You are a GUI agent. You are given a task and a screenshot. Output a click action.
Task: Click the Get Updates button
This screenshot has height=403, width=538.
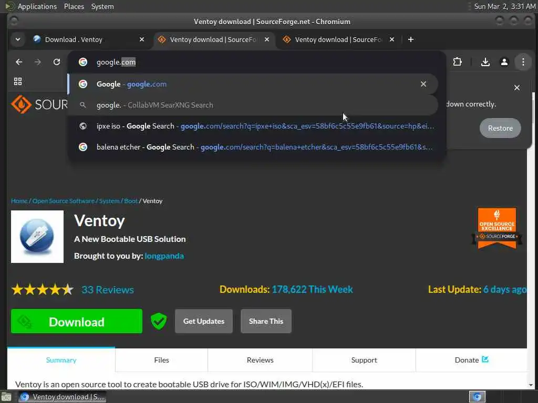pos(204,321)
